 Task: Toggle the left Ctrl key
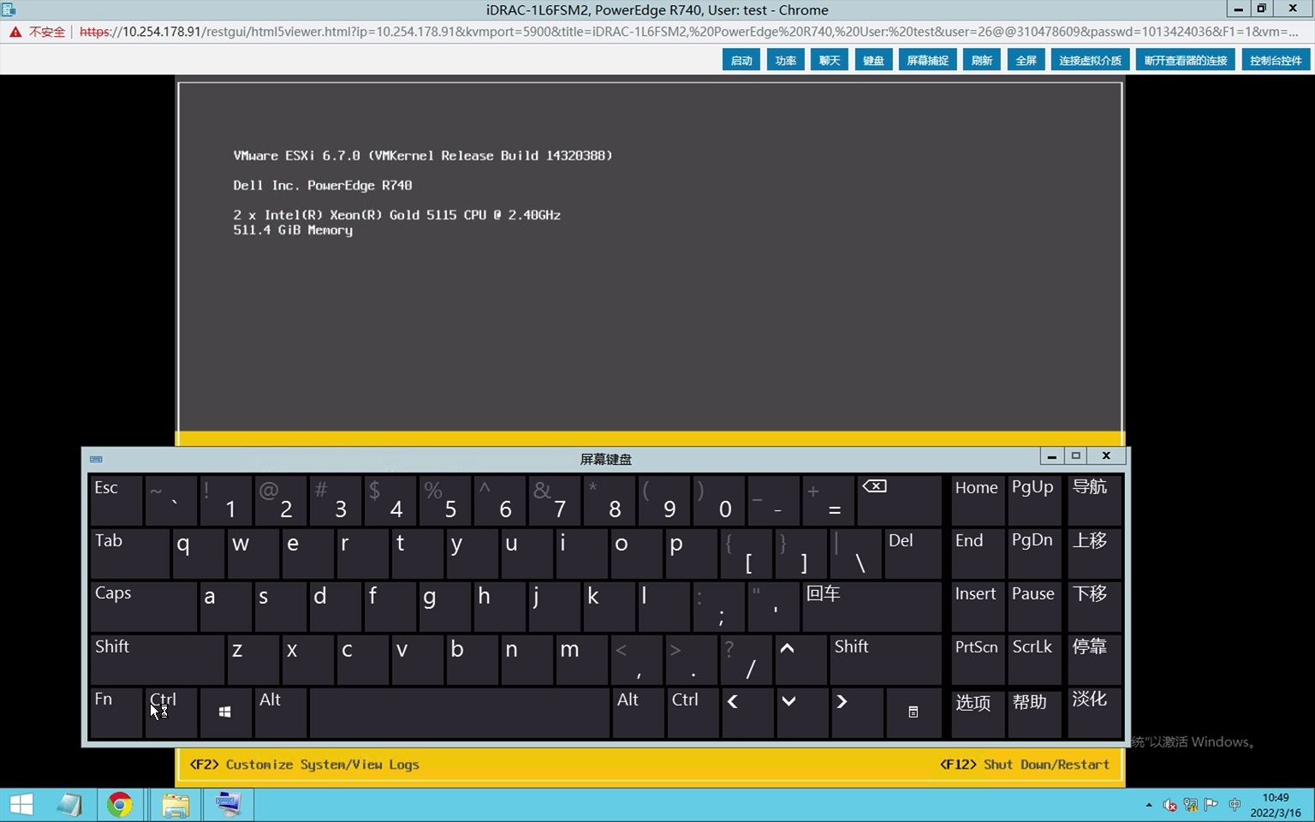coord(170,712)
